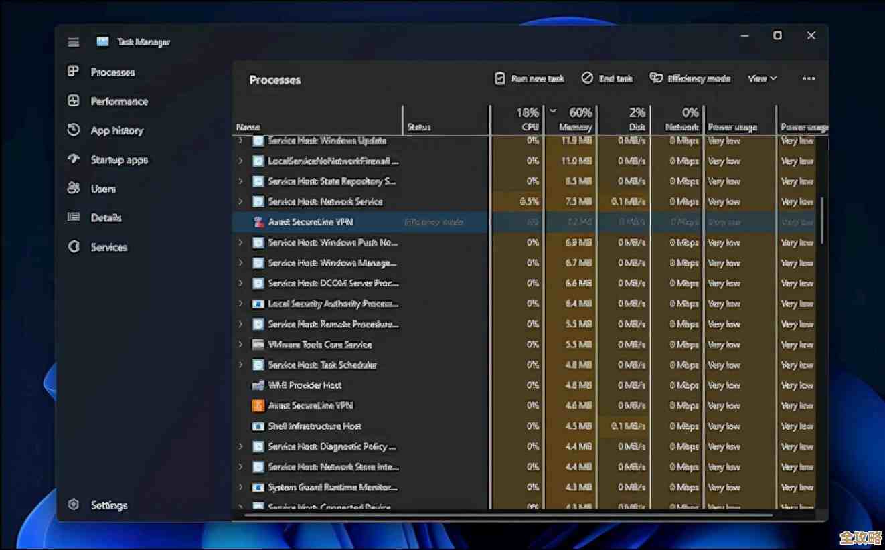Screen dimensions: 885x550
Task: Open Startup apps from the sidebar
Action: pyautogui.click(x=74, y=159)
